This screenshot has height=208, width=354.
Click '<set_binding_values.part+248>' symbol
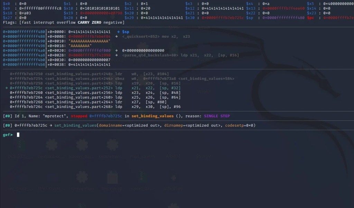pyautogui.click(x=79, y=83)
